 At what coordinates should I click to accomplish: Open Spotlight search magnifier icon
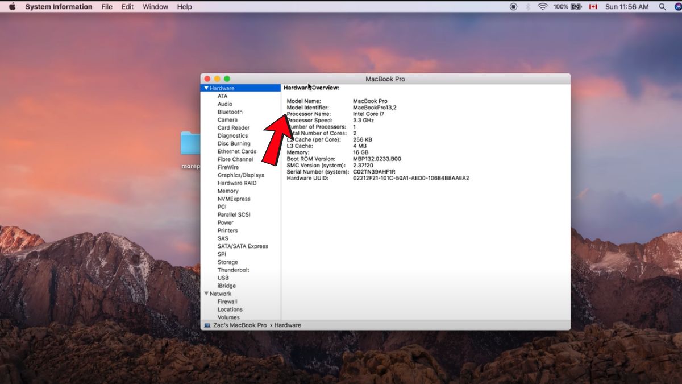(662, 7)
